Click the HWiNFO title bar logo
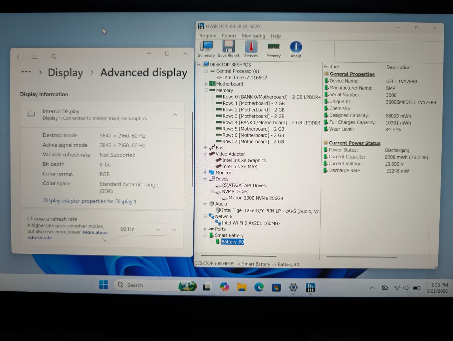Viewport: 453px width, 341px height. [201, 26]
